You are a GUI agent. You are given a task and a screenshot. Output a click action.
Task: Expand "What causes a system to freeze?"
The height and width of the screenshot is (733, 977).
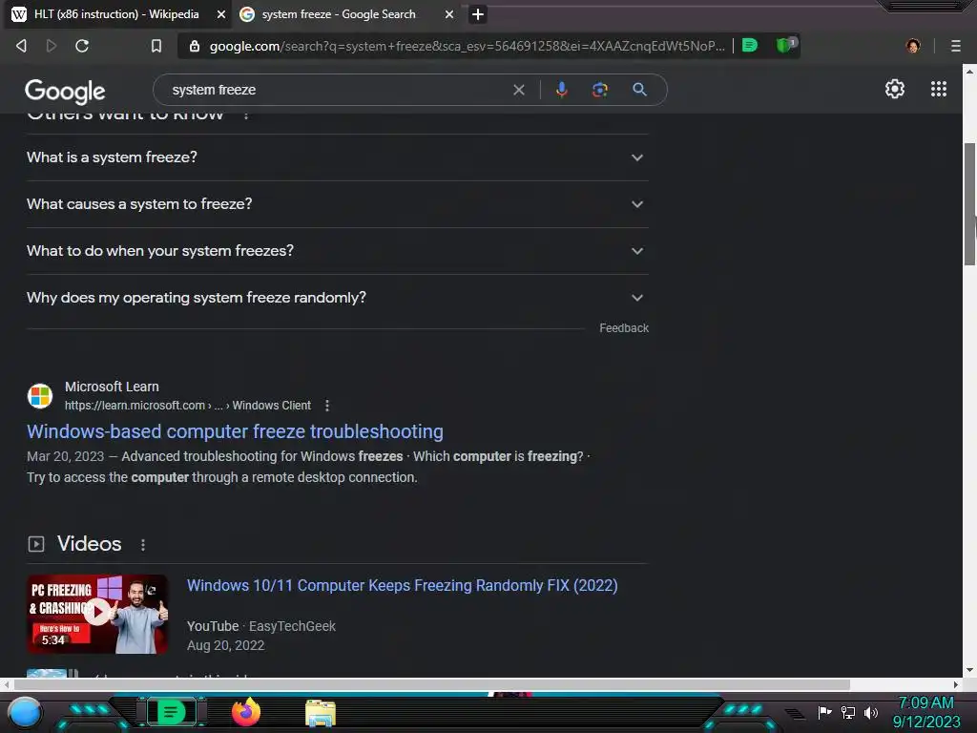(x=338, y=204)
